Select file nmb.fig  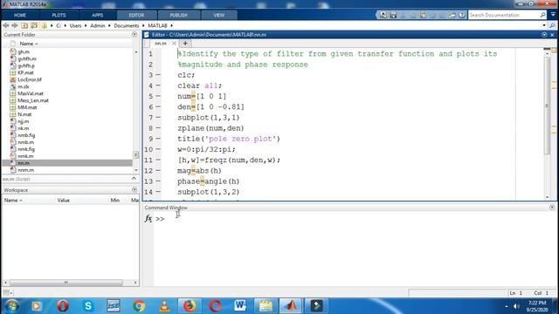26,135
